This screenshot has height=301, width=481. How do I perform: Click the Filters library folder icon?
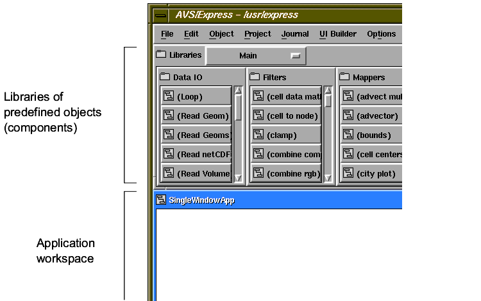point(254,77)
